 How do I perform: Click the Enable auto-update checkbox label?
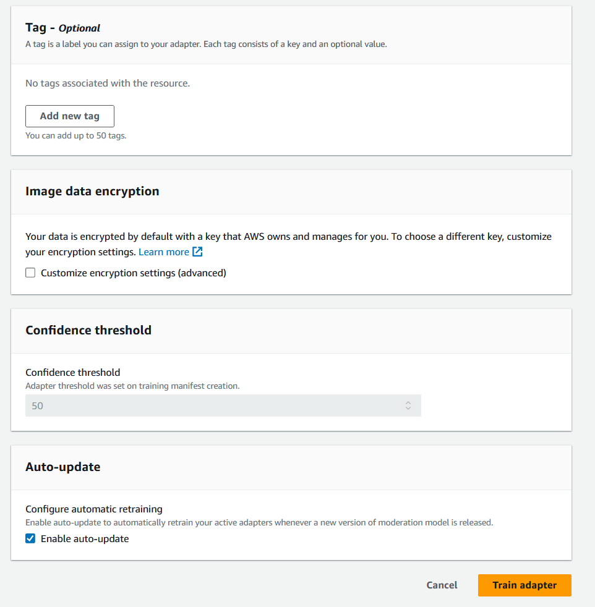click(84, 538)
